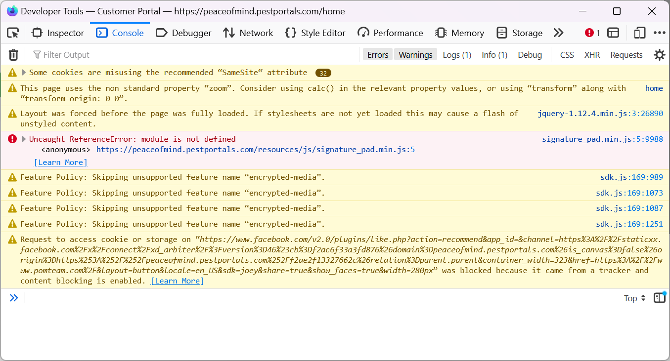This screenshot has height=361, width=670.
Task: Open the Top frame context dropdown
Action: (634, 298)
